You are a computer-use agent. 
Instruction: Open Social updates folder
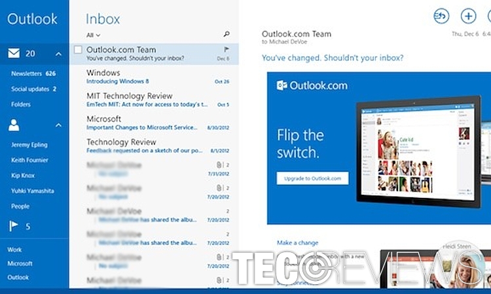coord(33,89)
